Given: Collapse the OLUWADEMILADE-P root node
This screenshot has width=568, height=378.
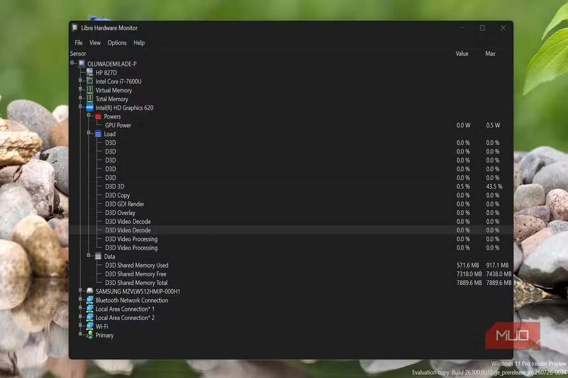Looking at the screenshot, I should click(x=72, y=63).
